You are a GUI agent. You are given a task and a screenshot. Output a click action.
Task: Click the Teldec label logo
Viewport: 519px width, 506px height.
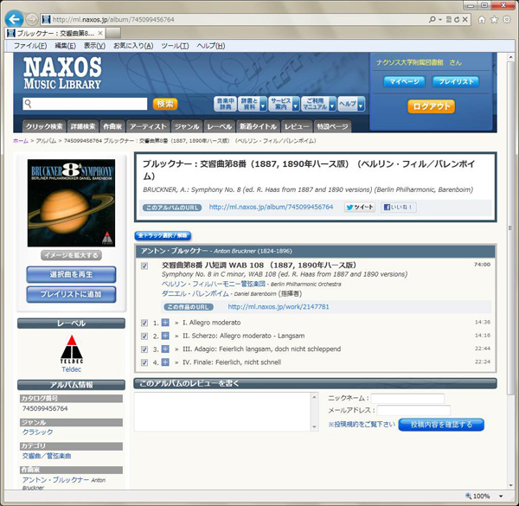[72, 349]
